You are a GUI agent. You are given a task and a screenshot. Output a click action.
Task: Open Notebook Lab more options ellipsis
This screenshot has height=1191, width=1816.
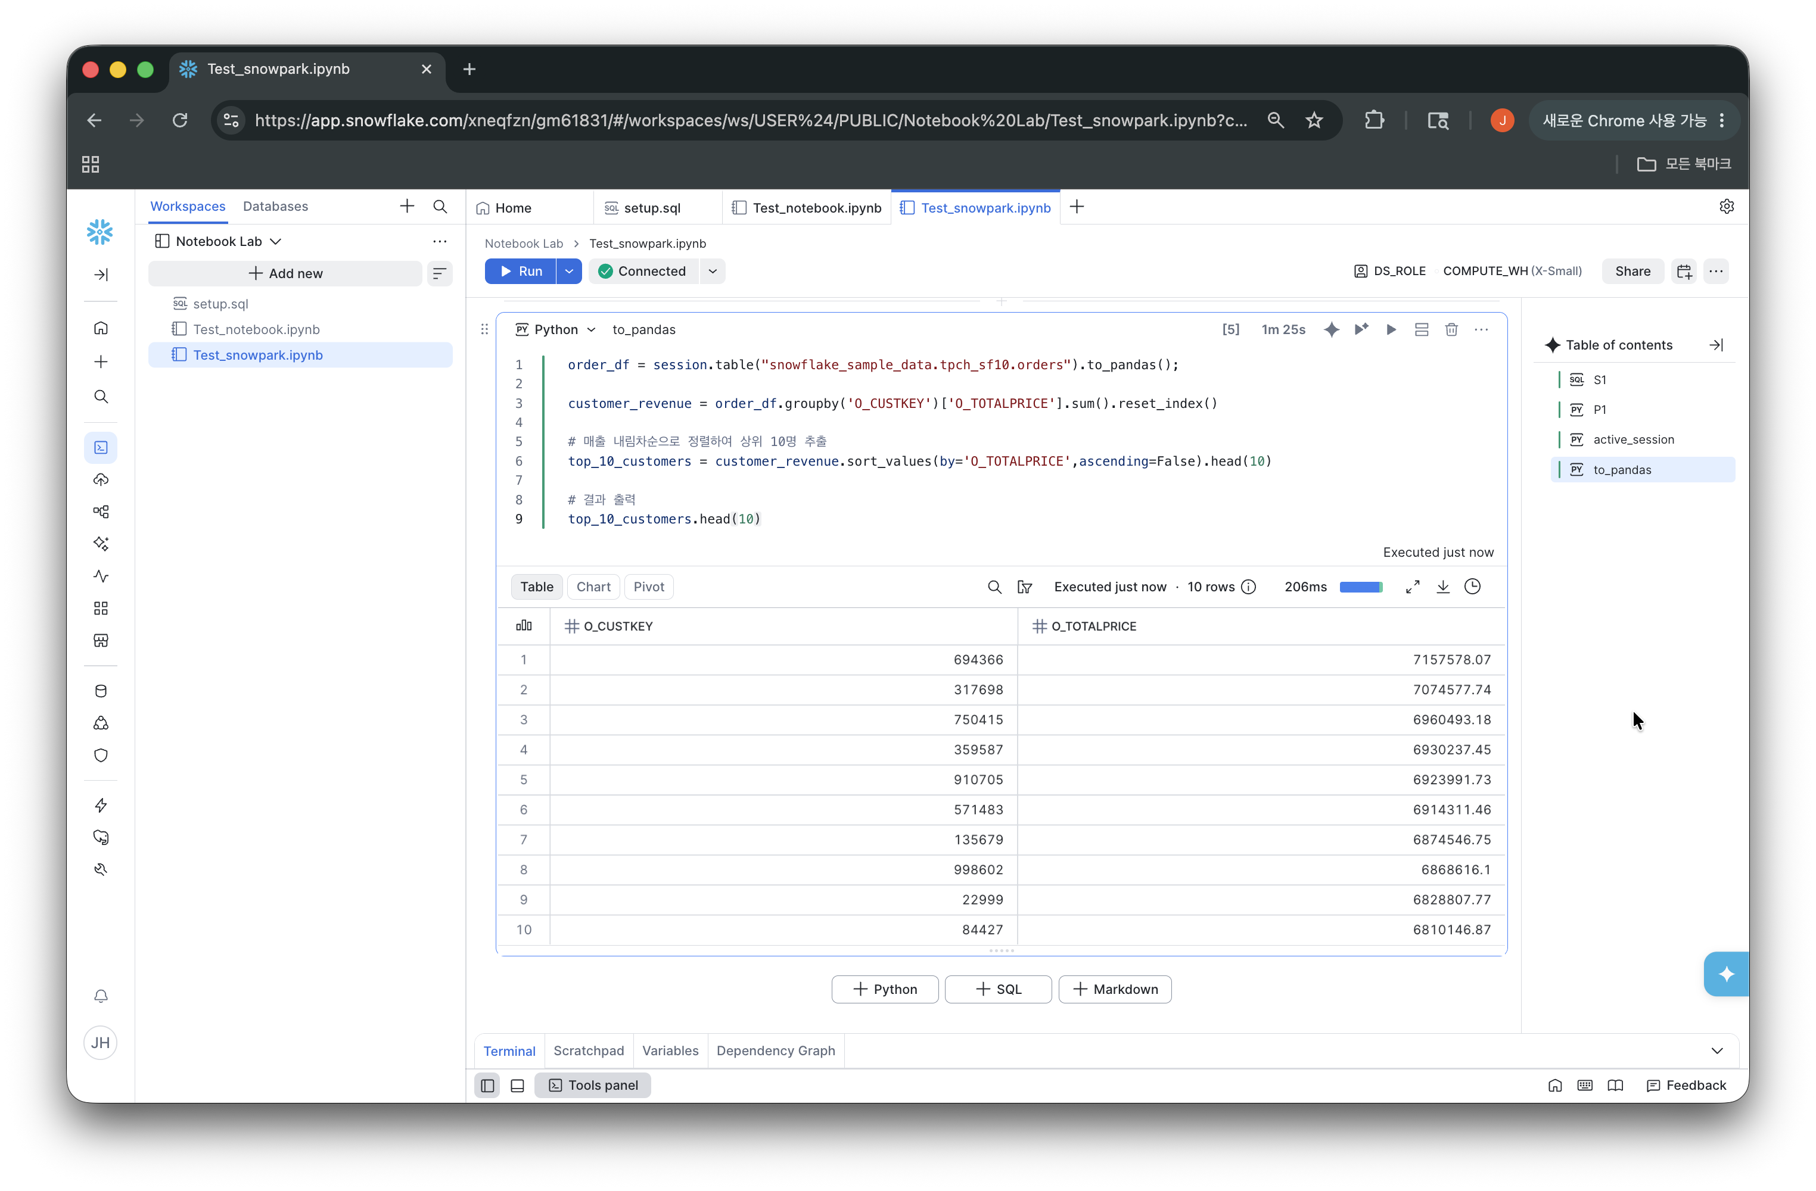[x=440, y=242]
